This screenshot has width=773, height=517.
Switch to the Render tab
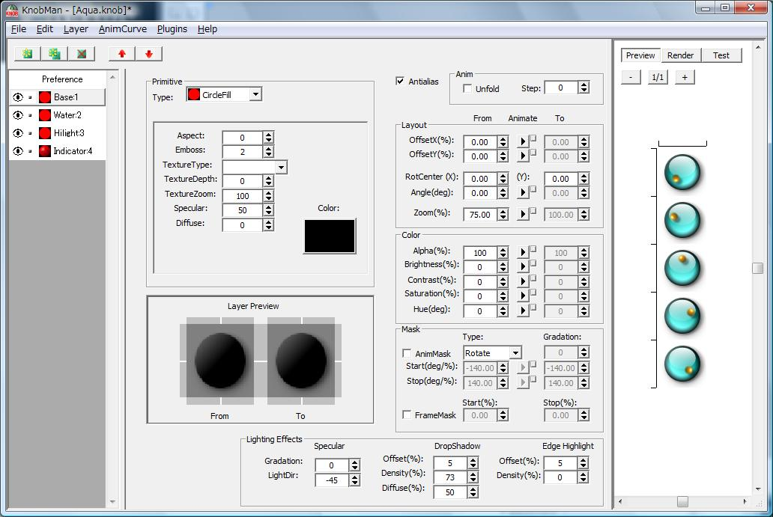(680, 55)
